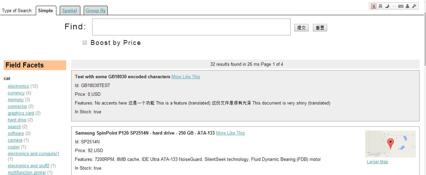Click the 'Price: 92,USD' text
This screenshot has width=426, height=175.
[89, 150]
